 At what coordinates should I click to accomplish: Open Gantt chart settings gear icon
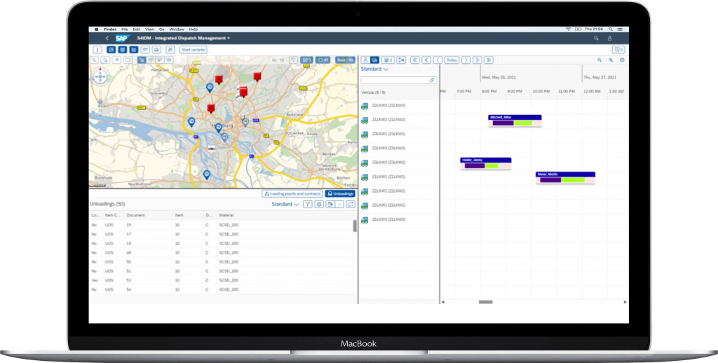point(621,60)
